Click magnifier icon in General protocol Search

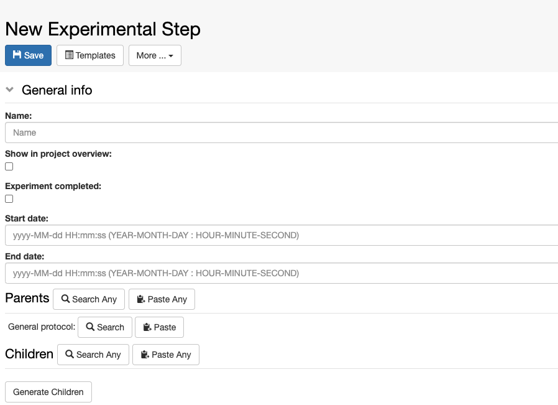pyautogui.click(x=90, y=327)
